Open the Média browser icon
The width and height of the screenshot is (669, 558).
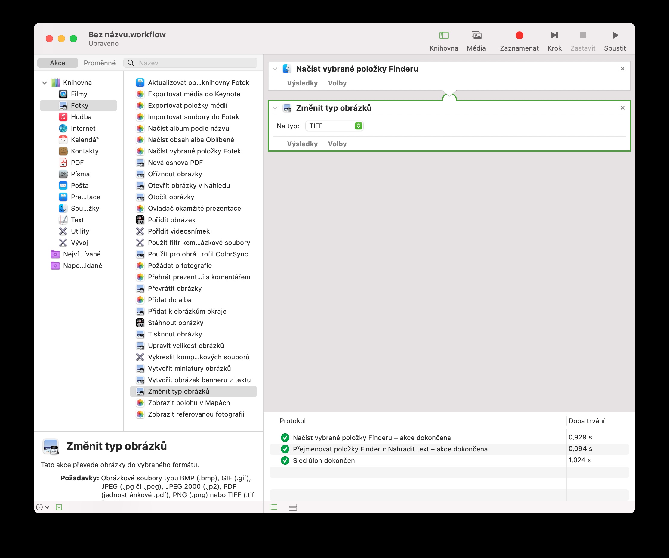(x=476, y=36)
